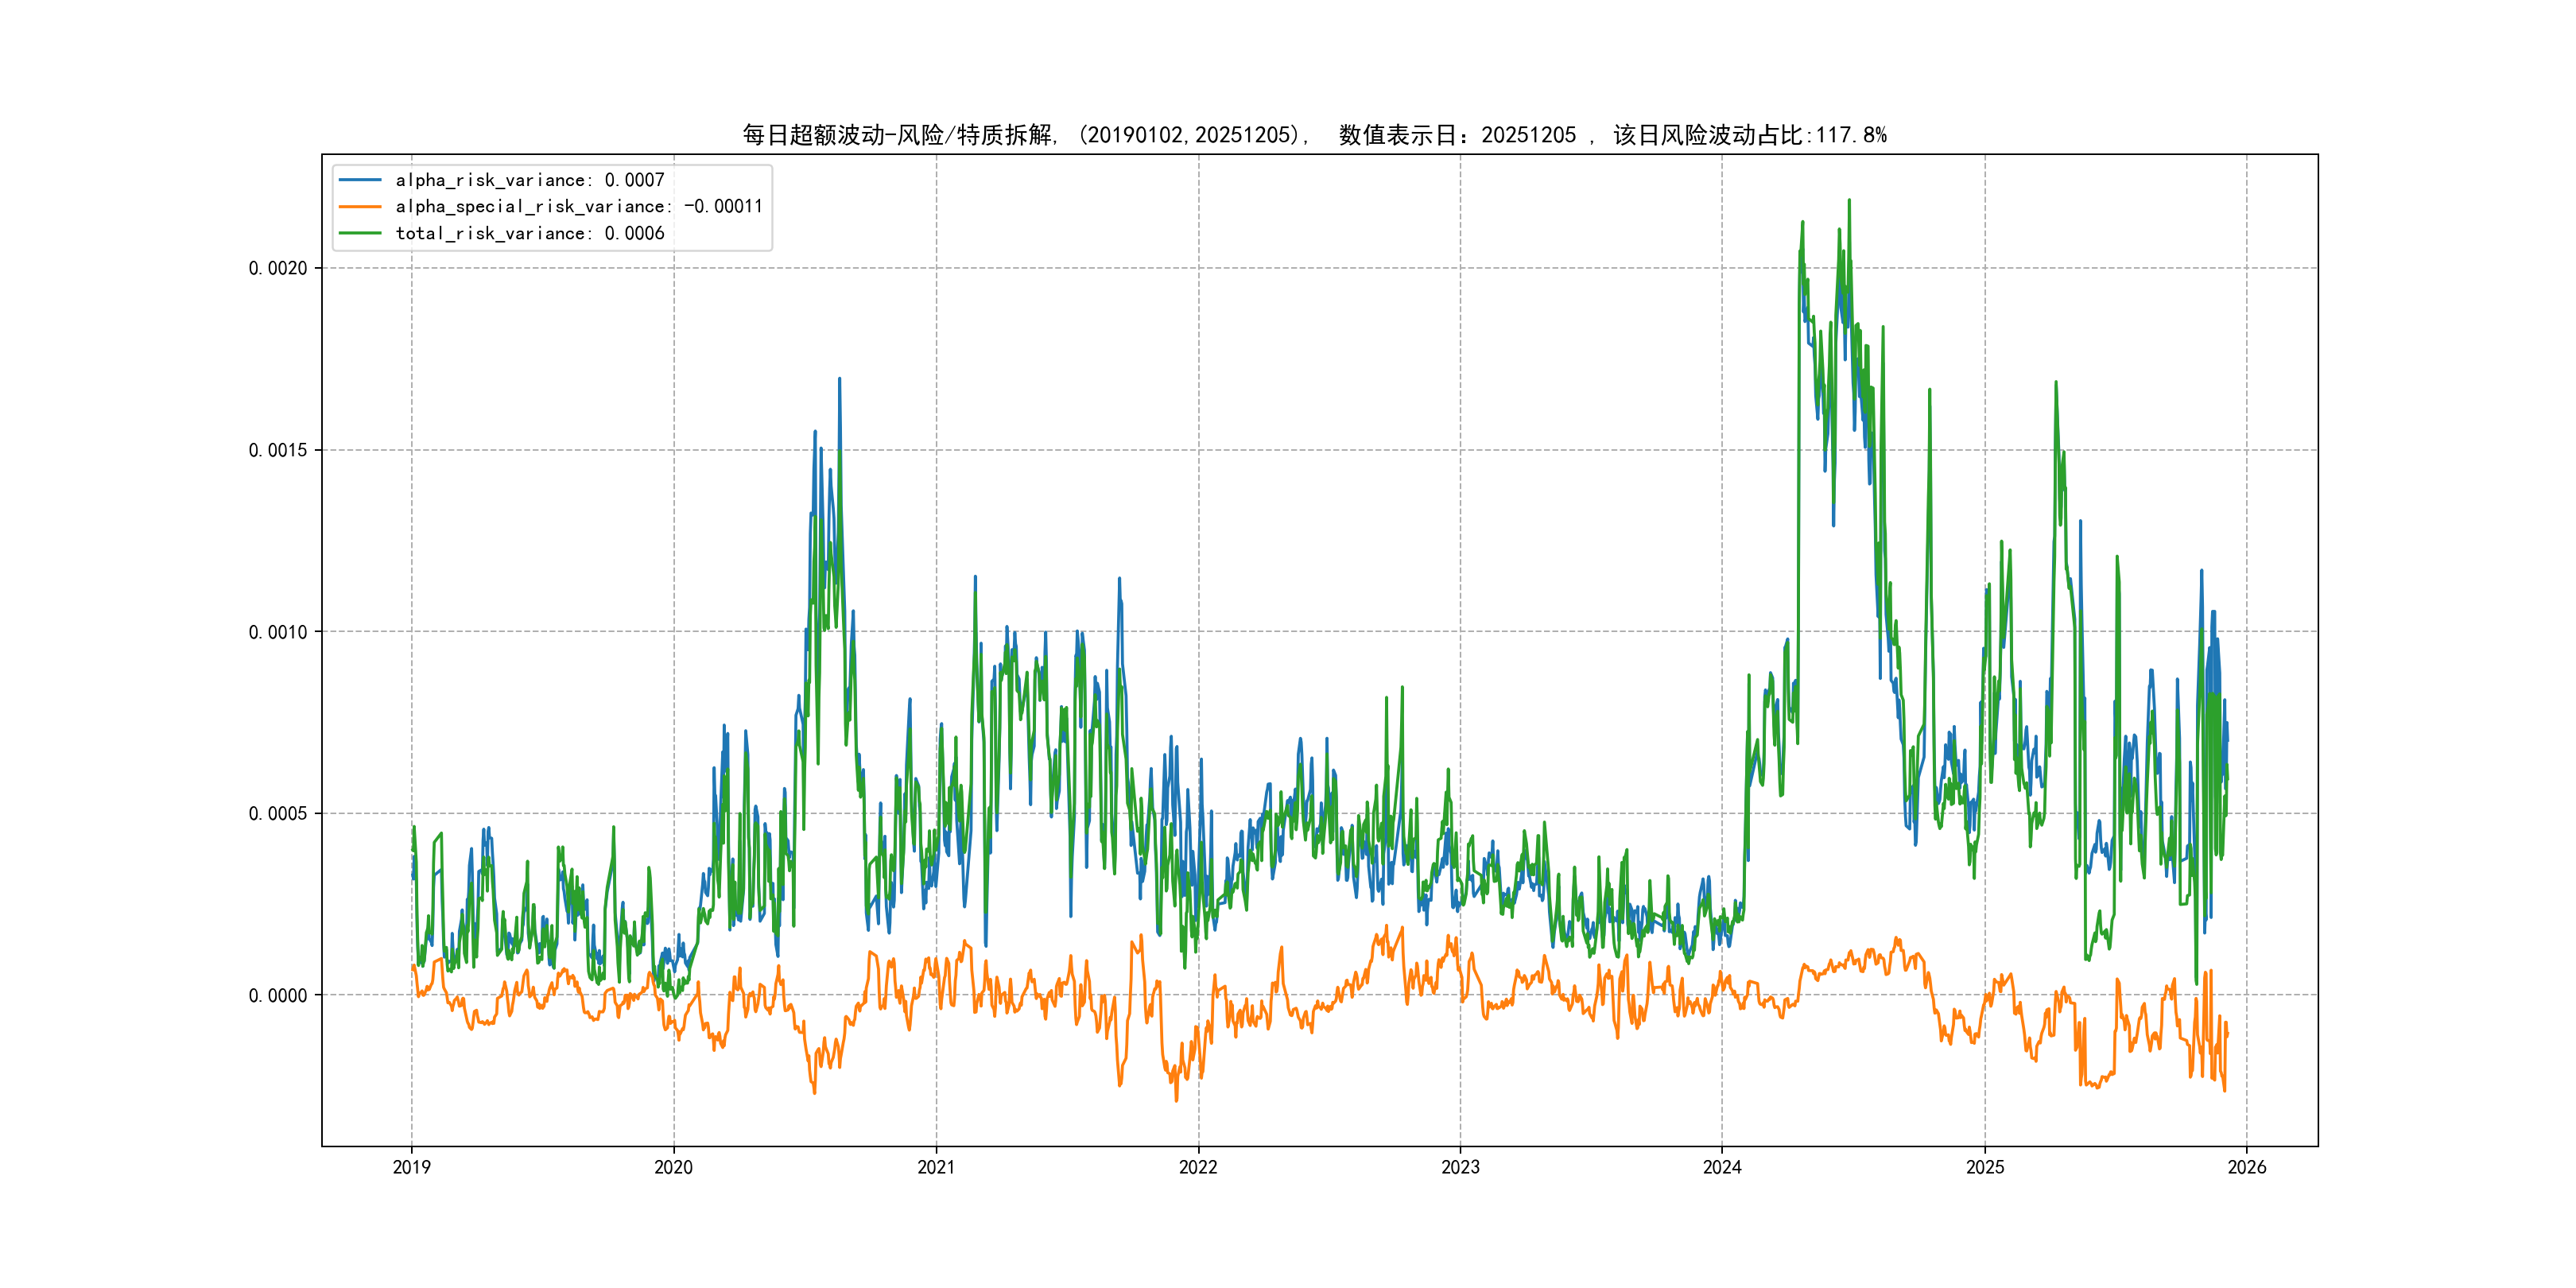
Task: Click the orange alpha_special_risk_variance legend line
Action: coord(360,207)
